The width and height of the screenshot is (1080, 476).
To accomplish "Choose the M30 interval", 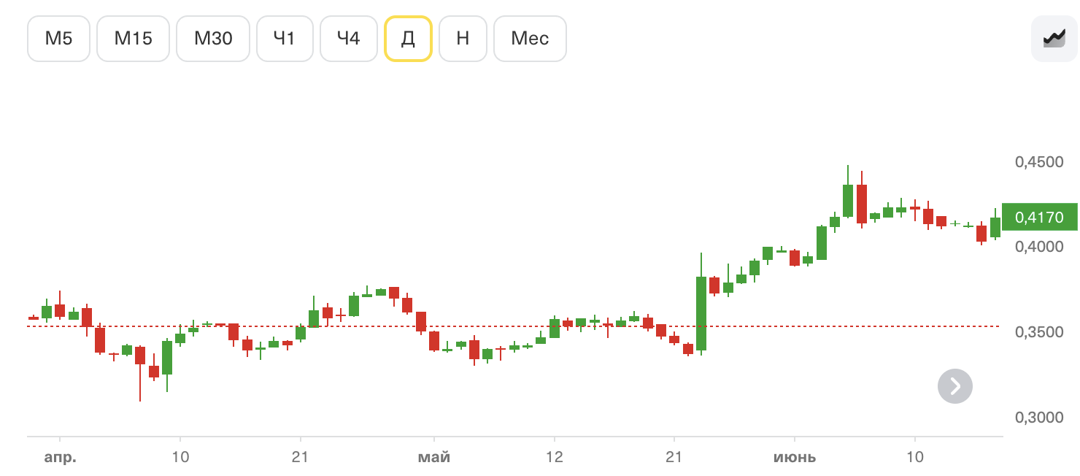I will coord(213,38).
